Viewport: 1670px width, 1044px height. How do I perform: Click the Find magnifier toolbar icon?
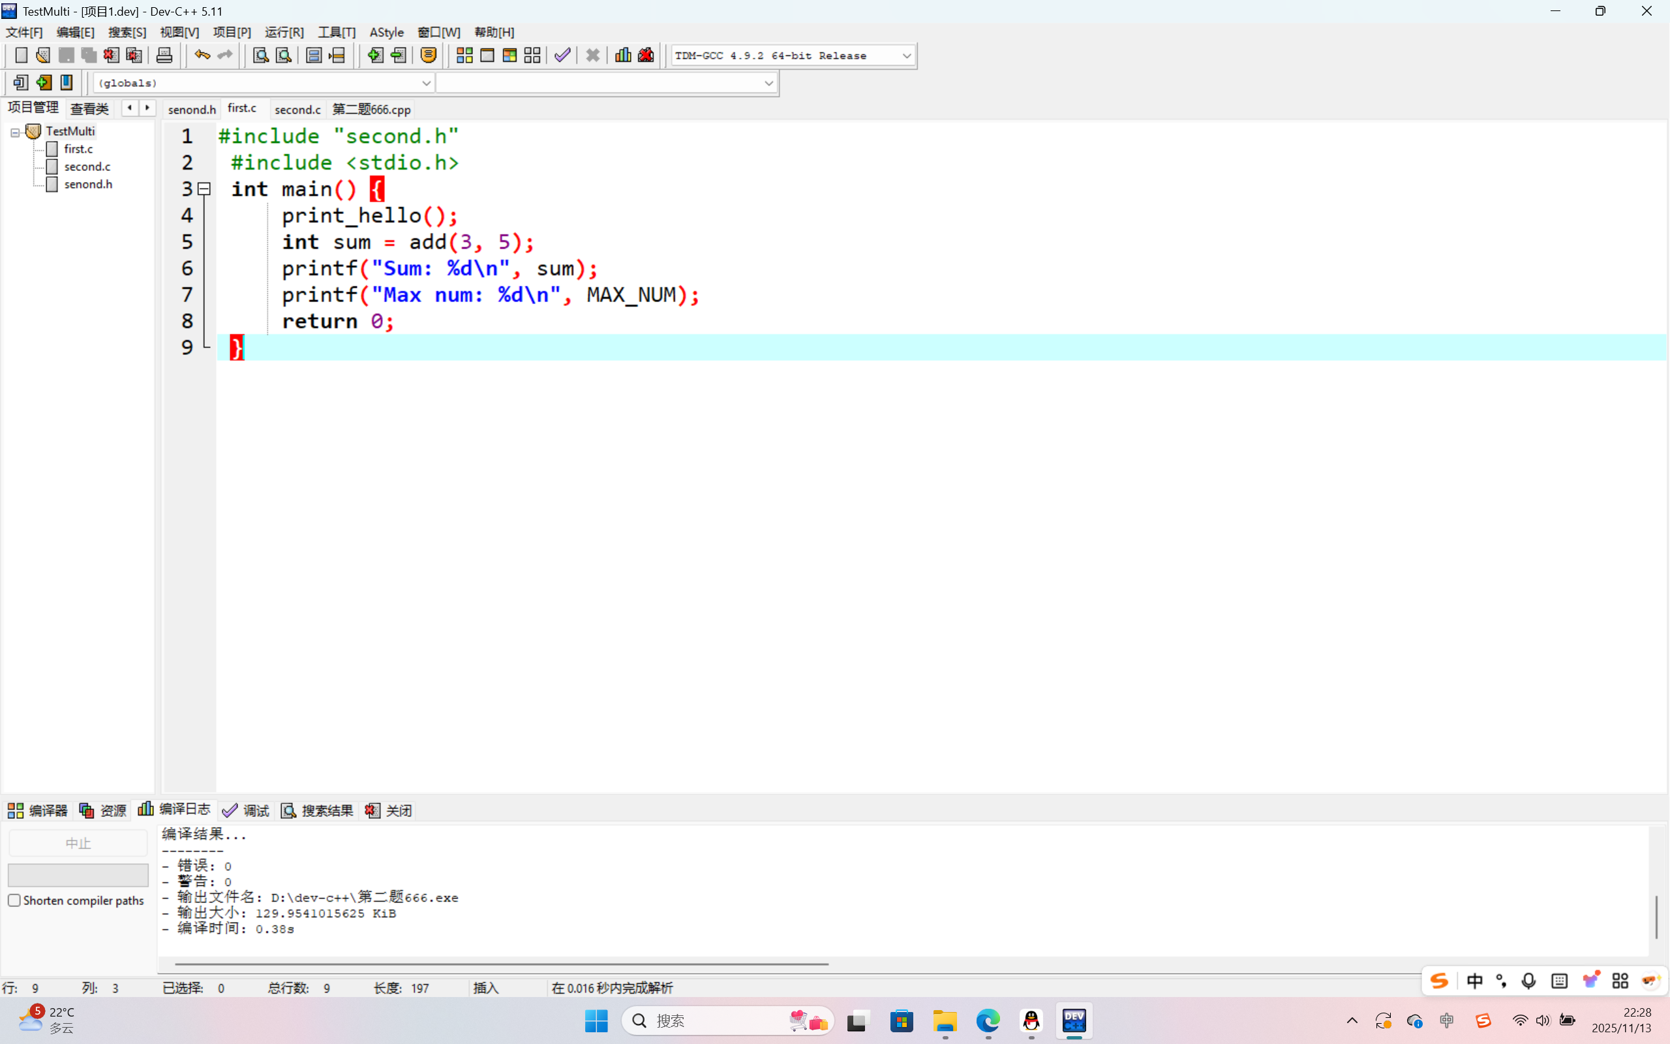pos(260,55)
